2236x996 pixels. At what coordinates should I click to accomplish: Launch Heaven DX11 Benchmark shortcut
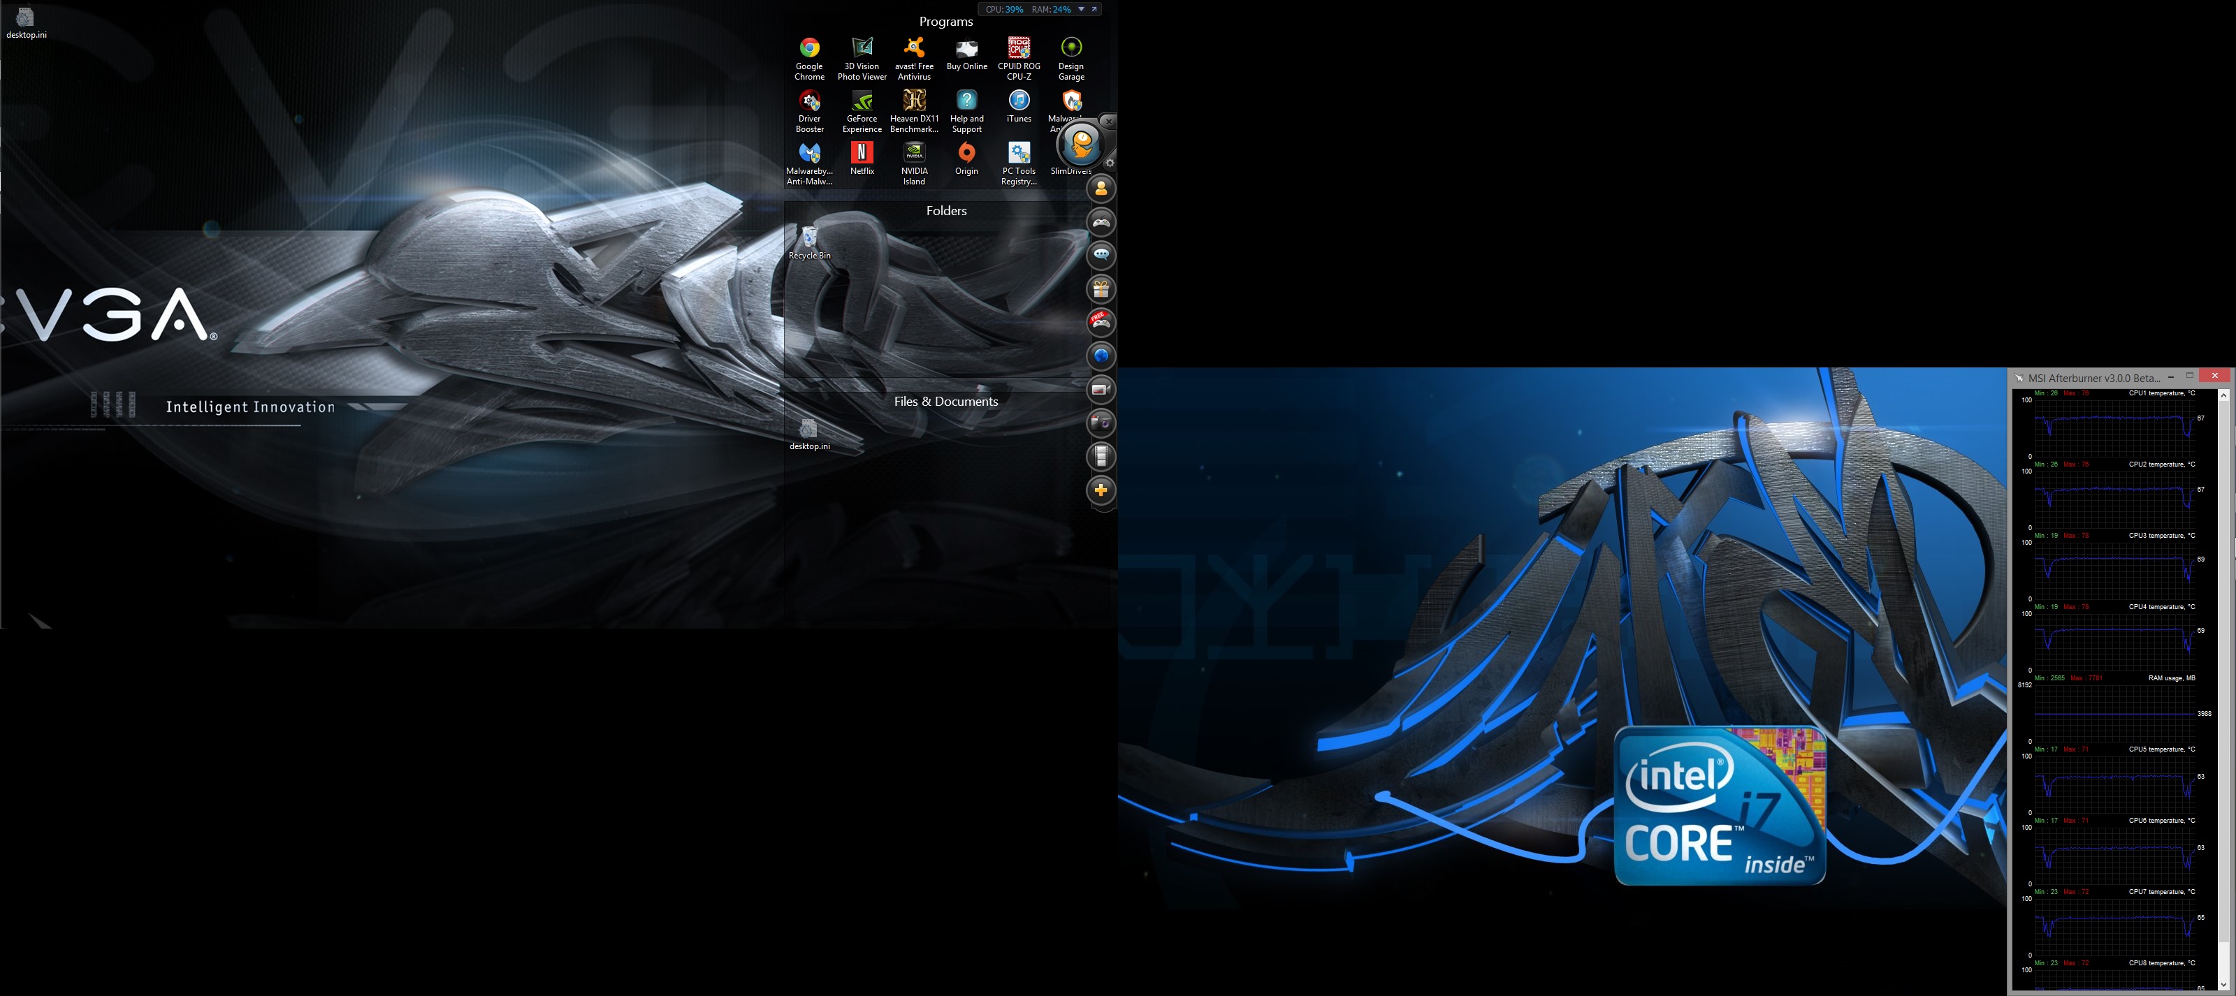point(914,111)
